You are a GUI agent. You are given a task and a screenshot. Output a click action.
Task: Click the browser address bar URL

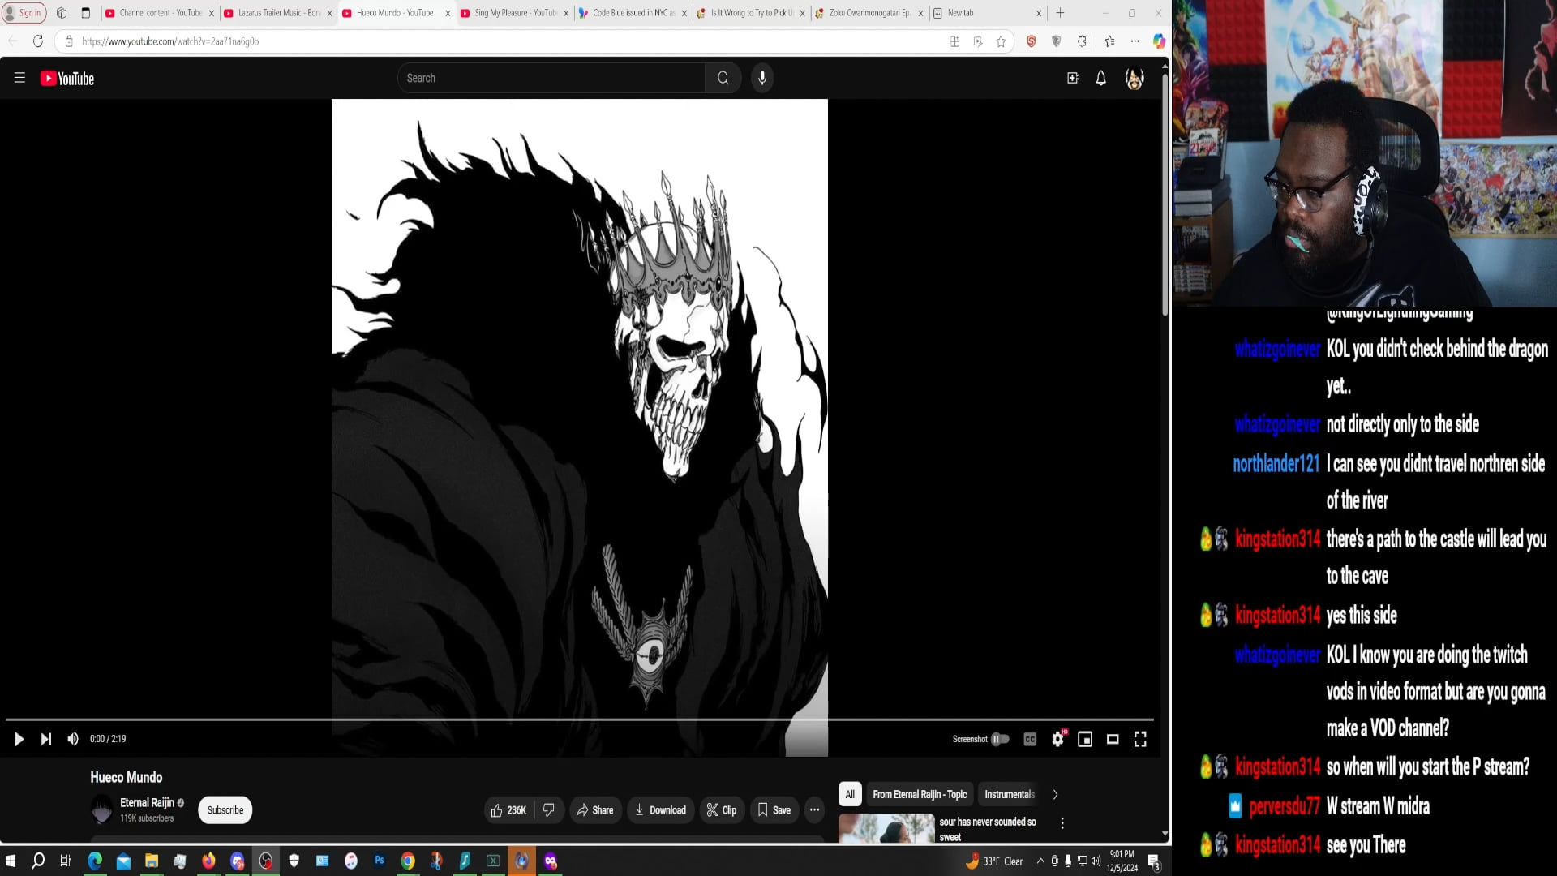[170, 41]
